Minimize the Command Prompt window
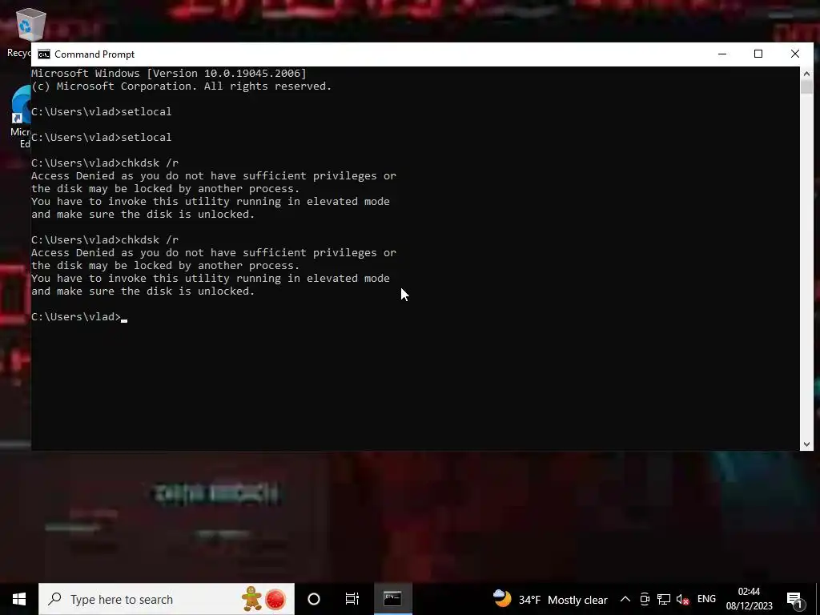820x615 pixels. [x=722, y=54]
